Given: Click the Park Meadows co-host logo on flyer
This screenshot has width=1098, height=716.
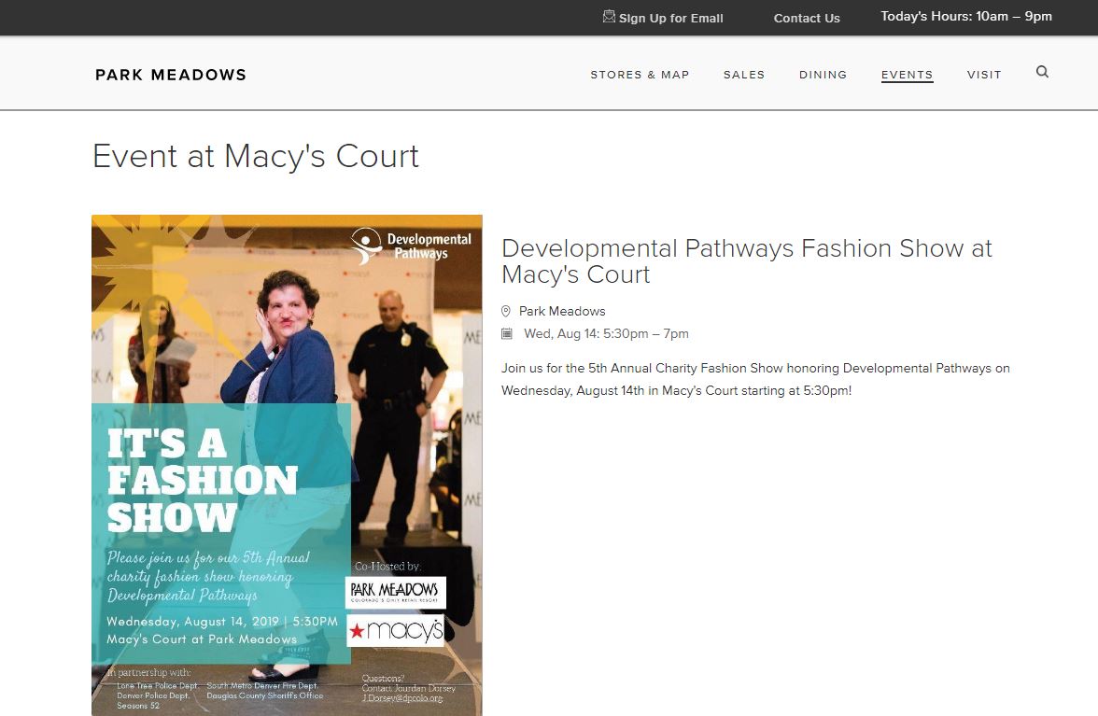Looking at the screenshot, I should (x=395, y=592).
